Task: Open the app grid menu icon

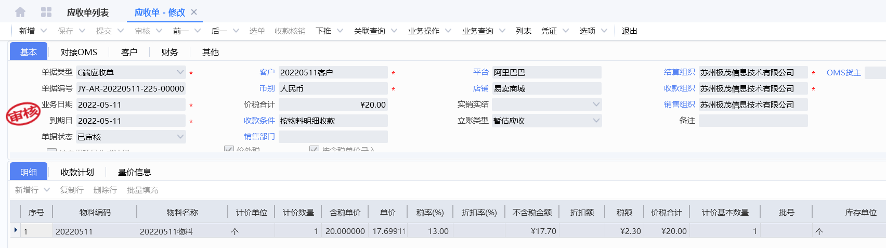Action: coord(46,12)
